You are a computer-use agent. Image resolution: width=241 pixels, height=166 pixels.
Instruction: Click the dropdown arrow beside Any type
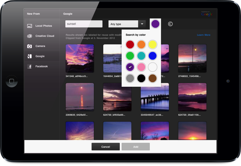(x=142, y=24)
